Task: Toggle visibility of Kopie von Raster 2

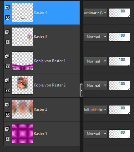Action: tap(8, 90)
